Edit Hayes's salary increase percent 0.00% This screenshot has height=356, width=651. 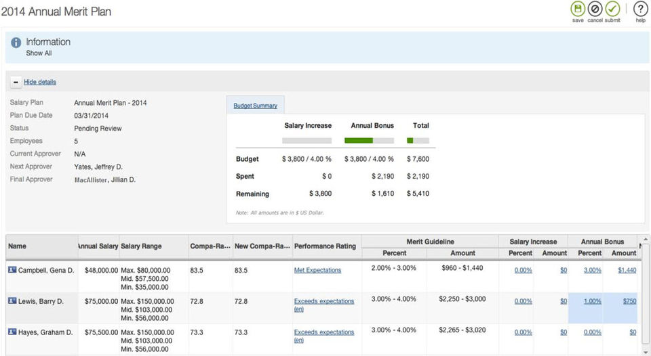523,332
